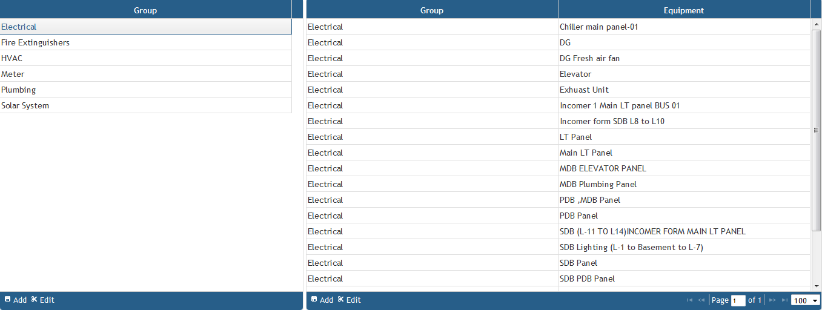Go to last page pager icon
Screen dimensions: 822x310
point(784,300)
